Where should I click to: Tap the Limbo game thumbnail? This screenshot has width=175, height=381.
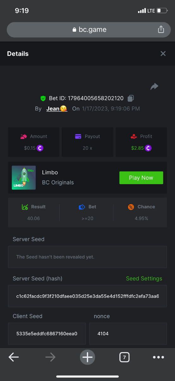click(24, 178)
